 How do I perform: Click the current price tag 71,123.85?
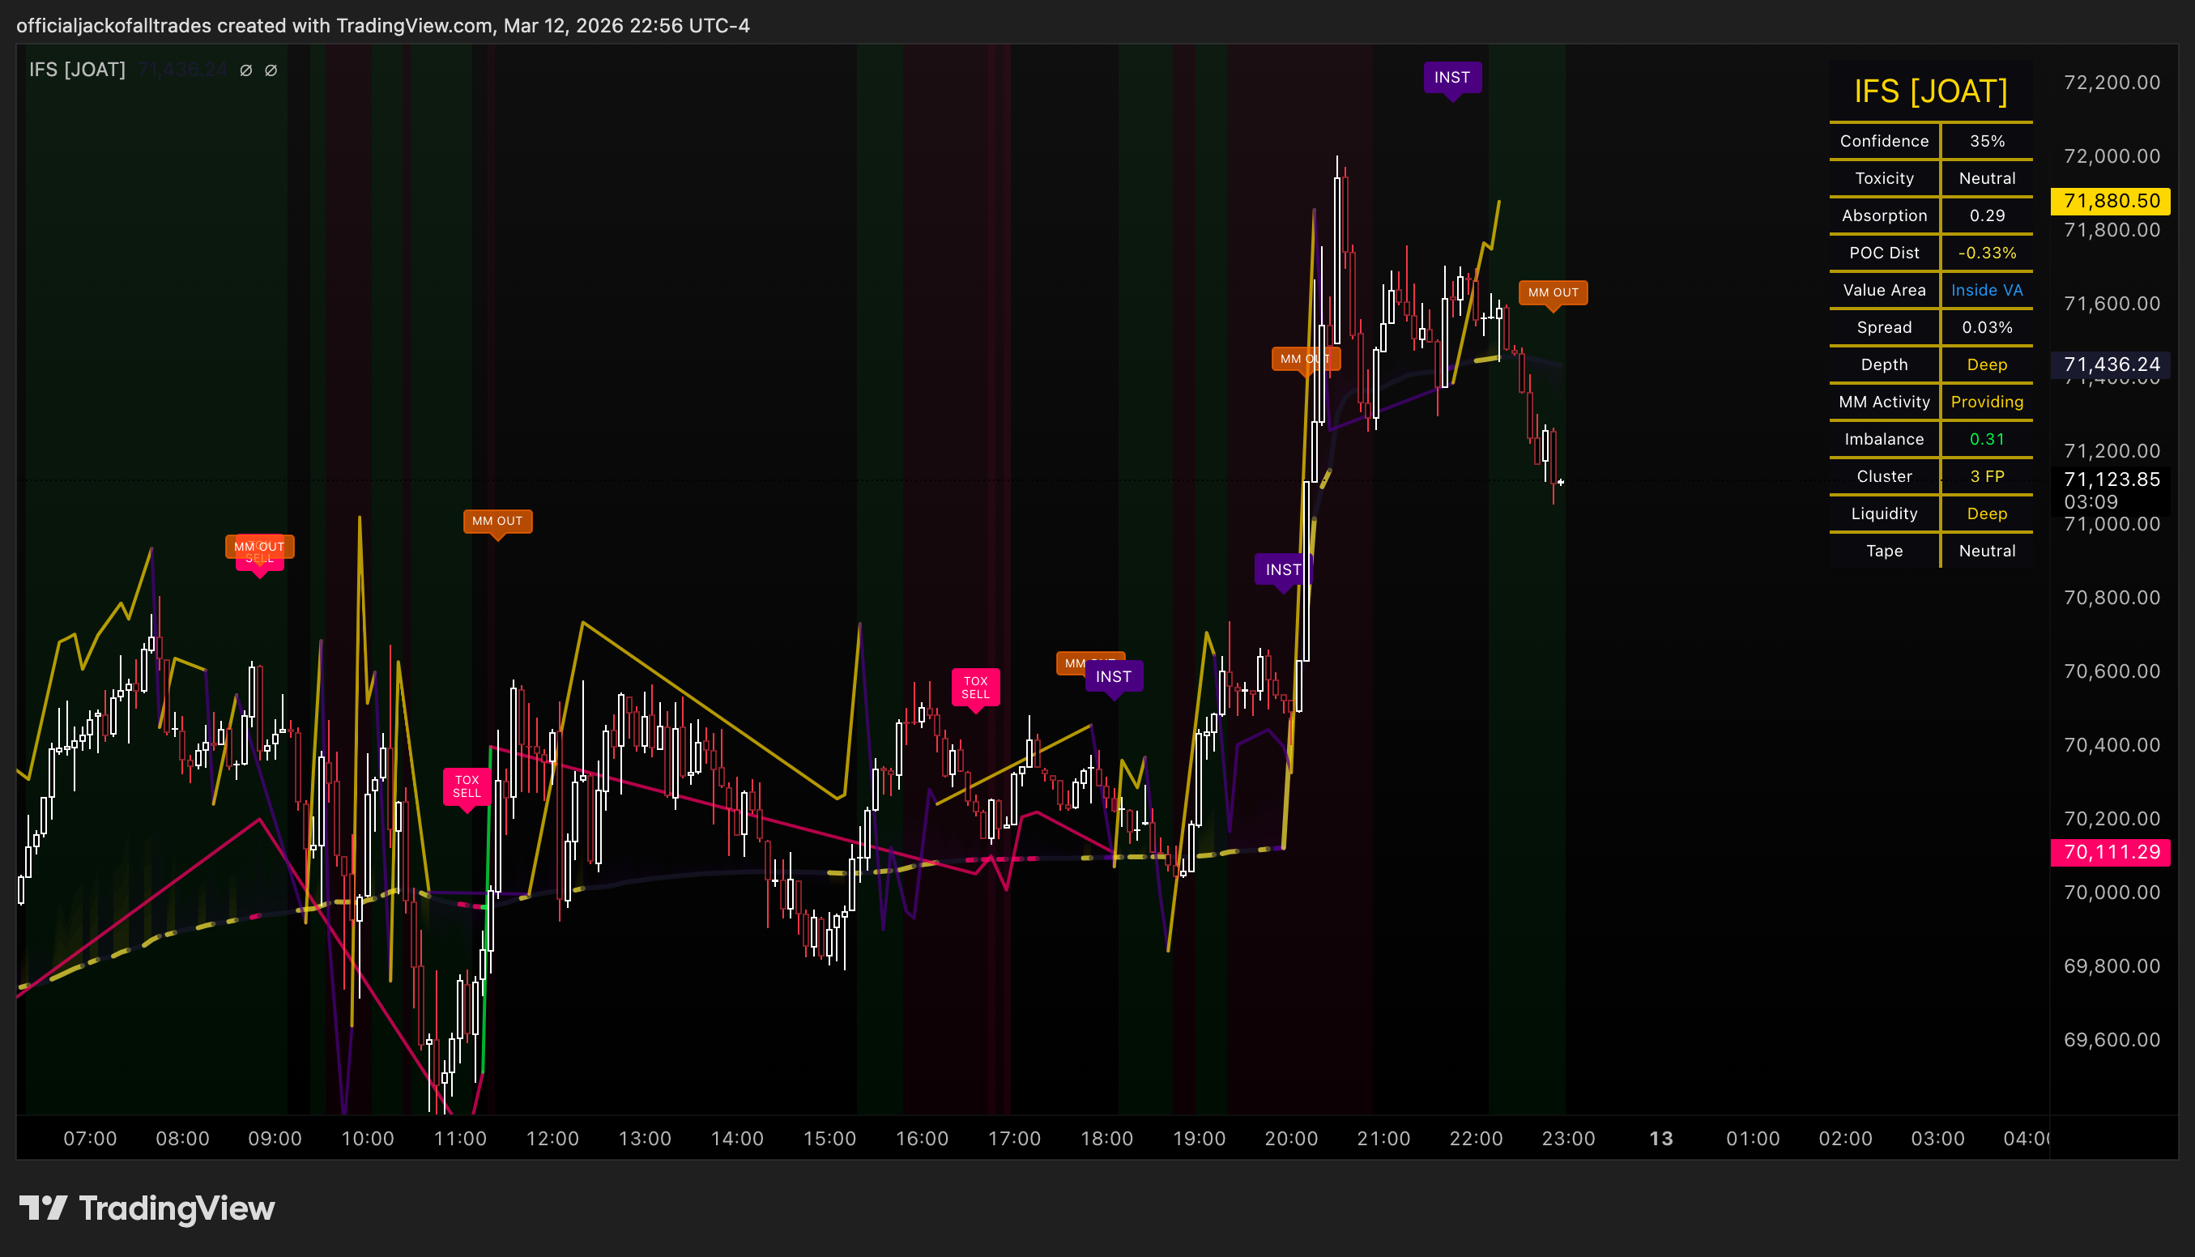point(2111,479)
